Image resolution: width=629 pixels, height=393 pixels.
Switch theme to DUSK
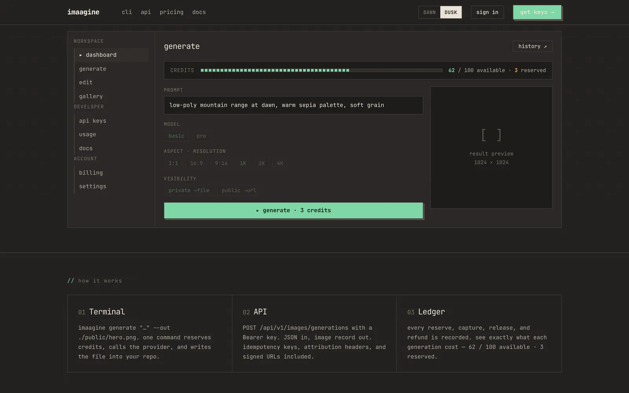[x=451, y=12]
